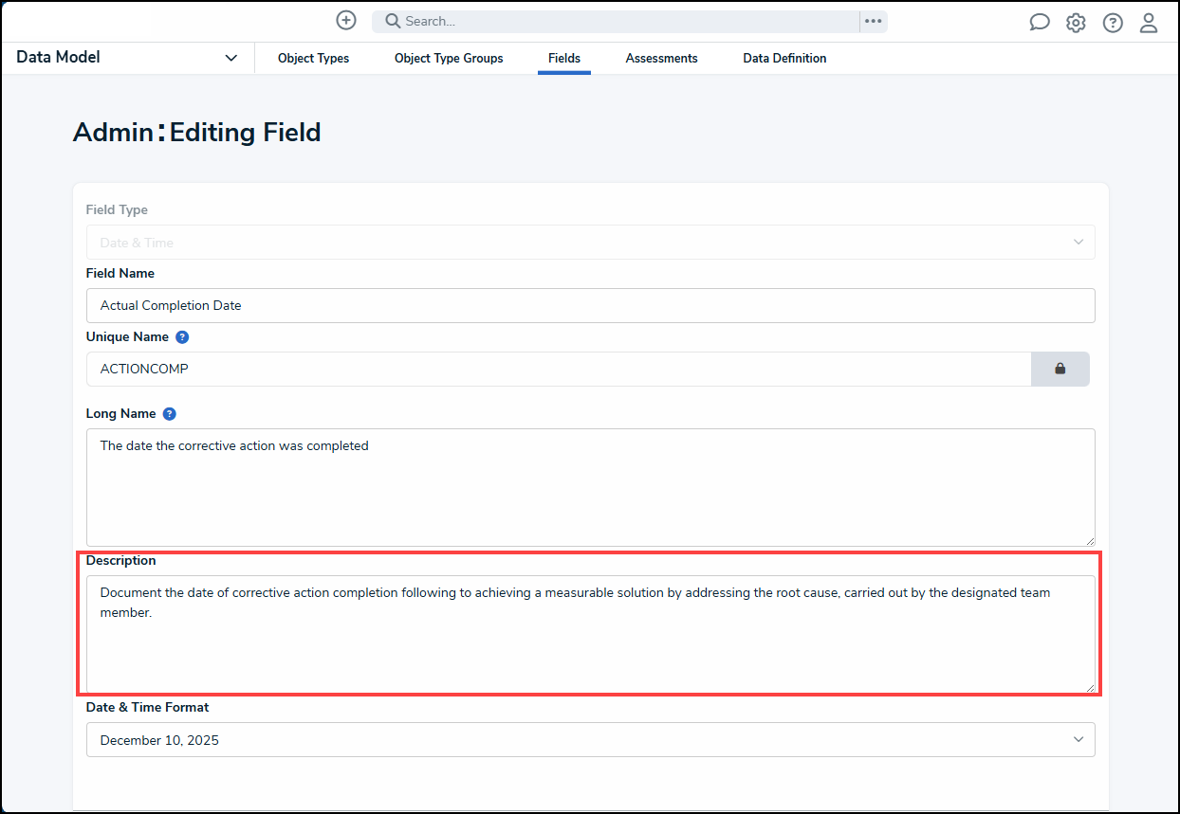This screenshot has width=1180, height=814.
Task: Select the Object Type Groups tab
Action: pyautogui.click(x=449, y=58)
